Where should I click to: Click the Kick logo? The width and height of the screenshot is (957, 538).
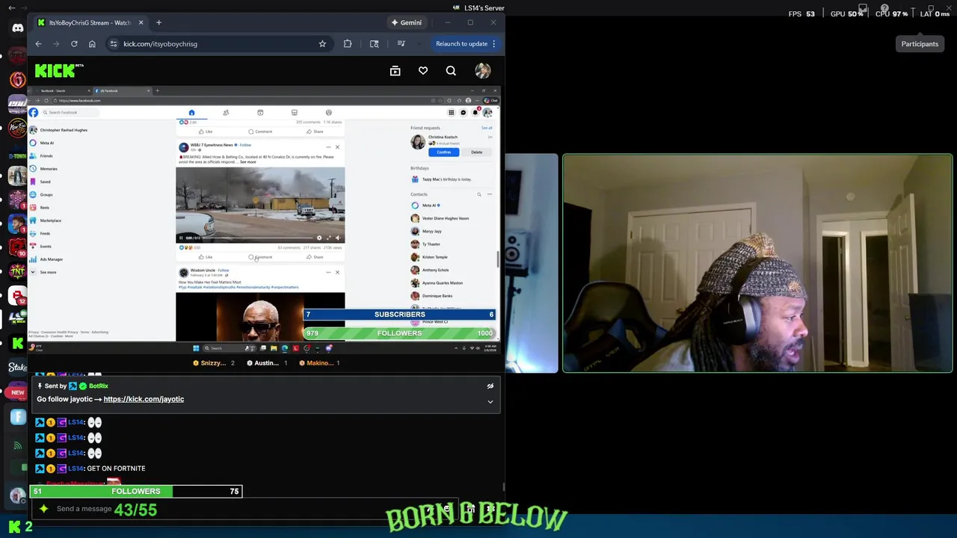point(58,70)
